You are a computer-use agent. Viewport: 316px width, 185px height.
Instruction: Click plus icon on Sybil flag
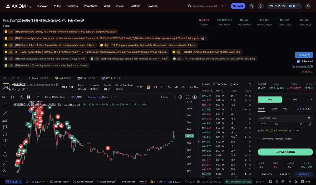203,38
